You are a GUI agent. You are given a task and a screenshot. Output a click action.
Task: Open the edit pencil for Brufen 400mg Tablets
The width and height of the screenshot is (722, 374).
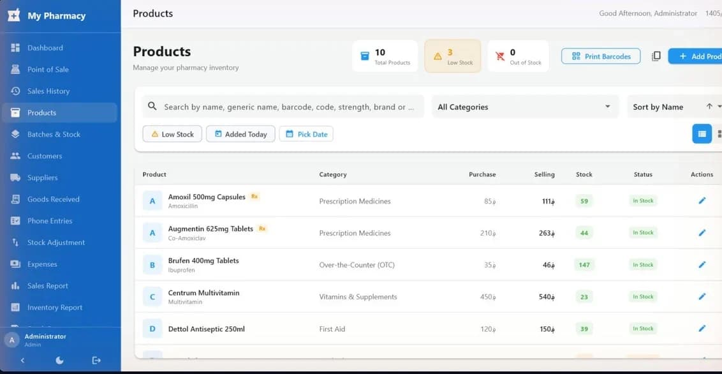coord(702,264)
